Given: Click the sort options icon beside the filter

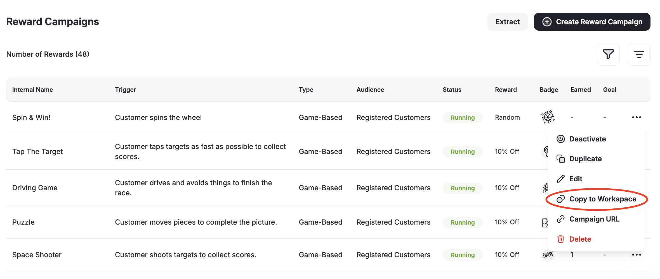Looking at the screenshot, I should (639, 54).
